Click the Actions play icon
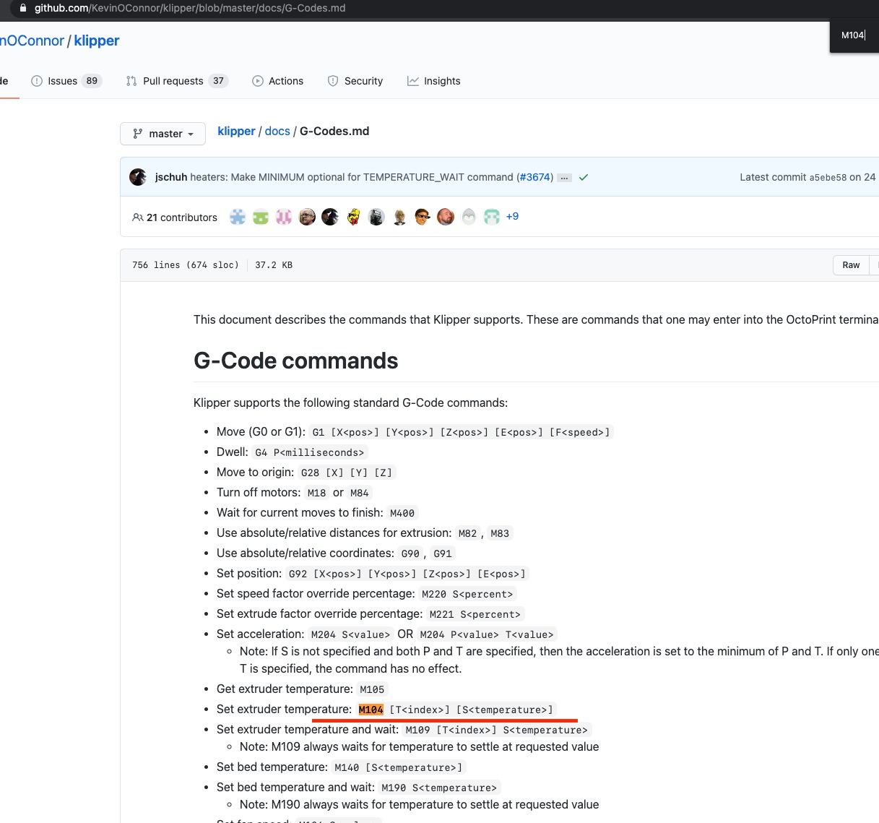 258,81
